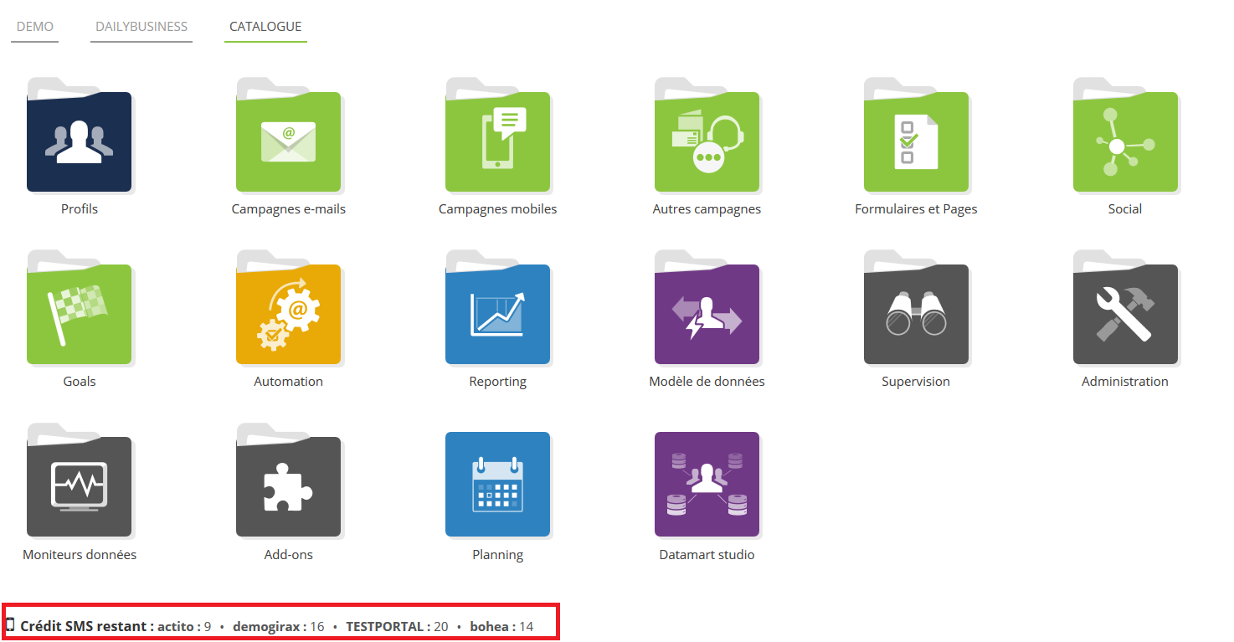Viewport: 1234px width, 642px height.
Task: Open the Goals checkered flag folder
Action: point(80,314)
